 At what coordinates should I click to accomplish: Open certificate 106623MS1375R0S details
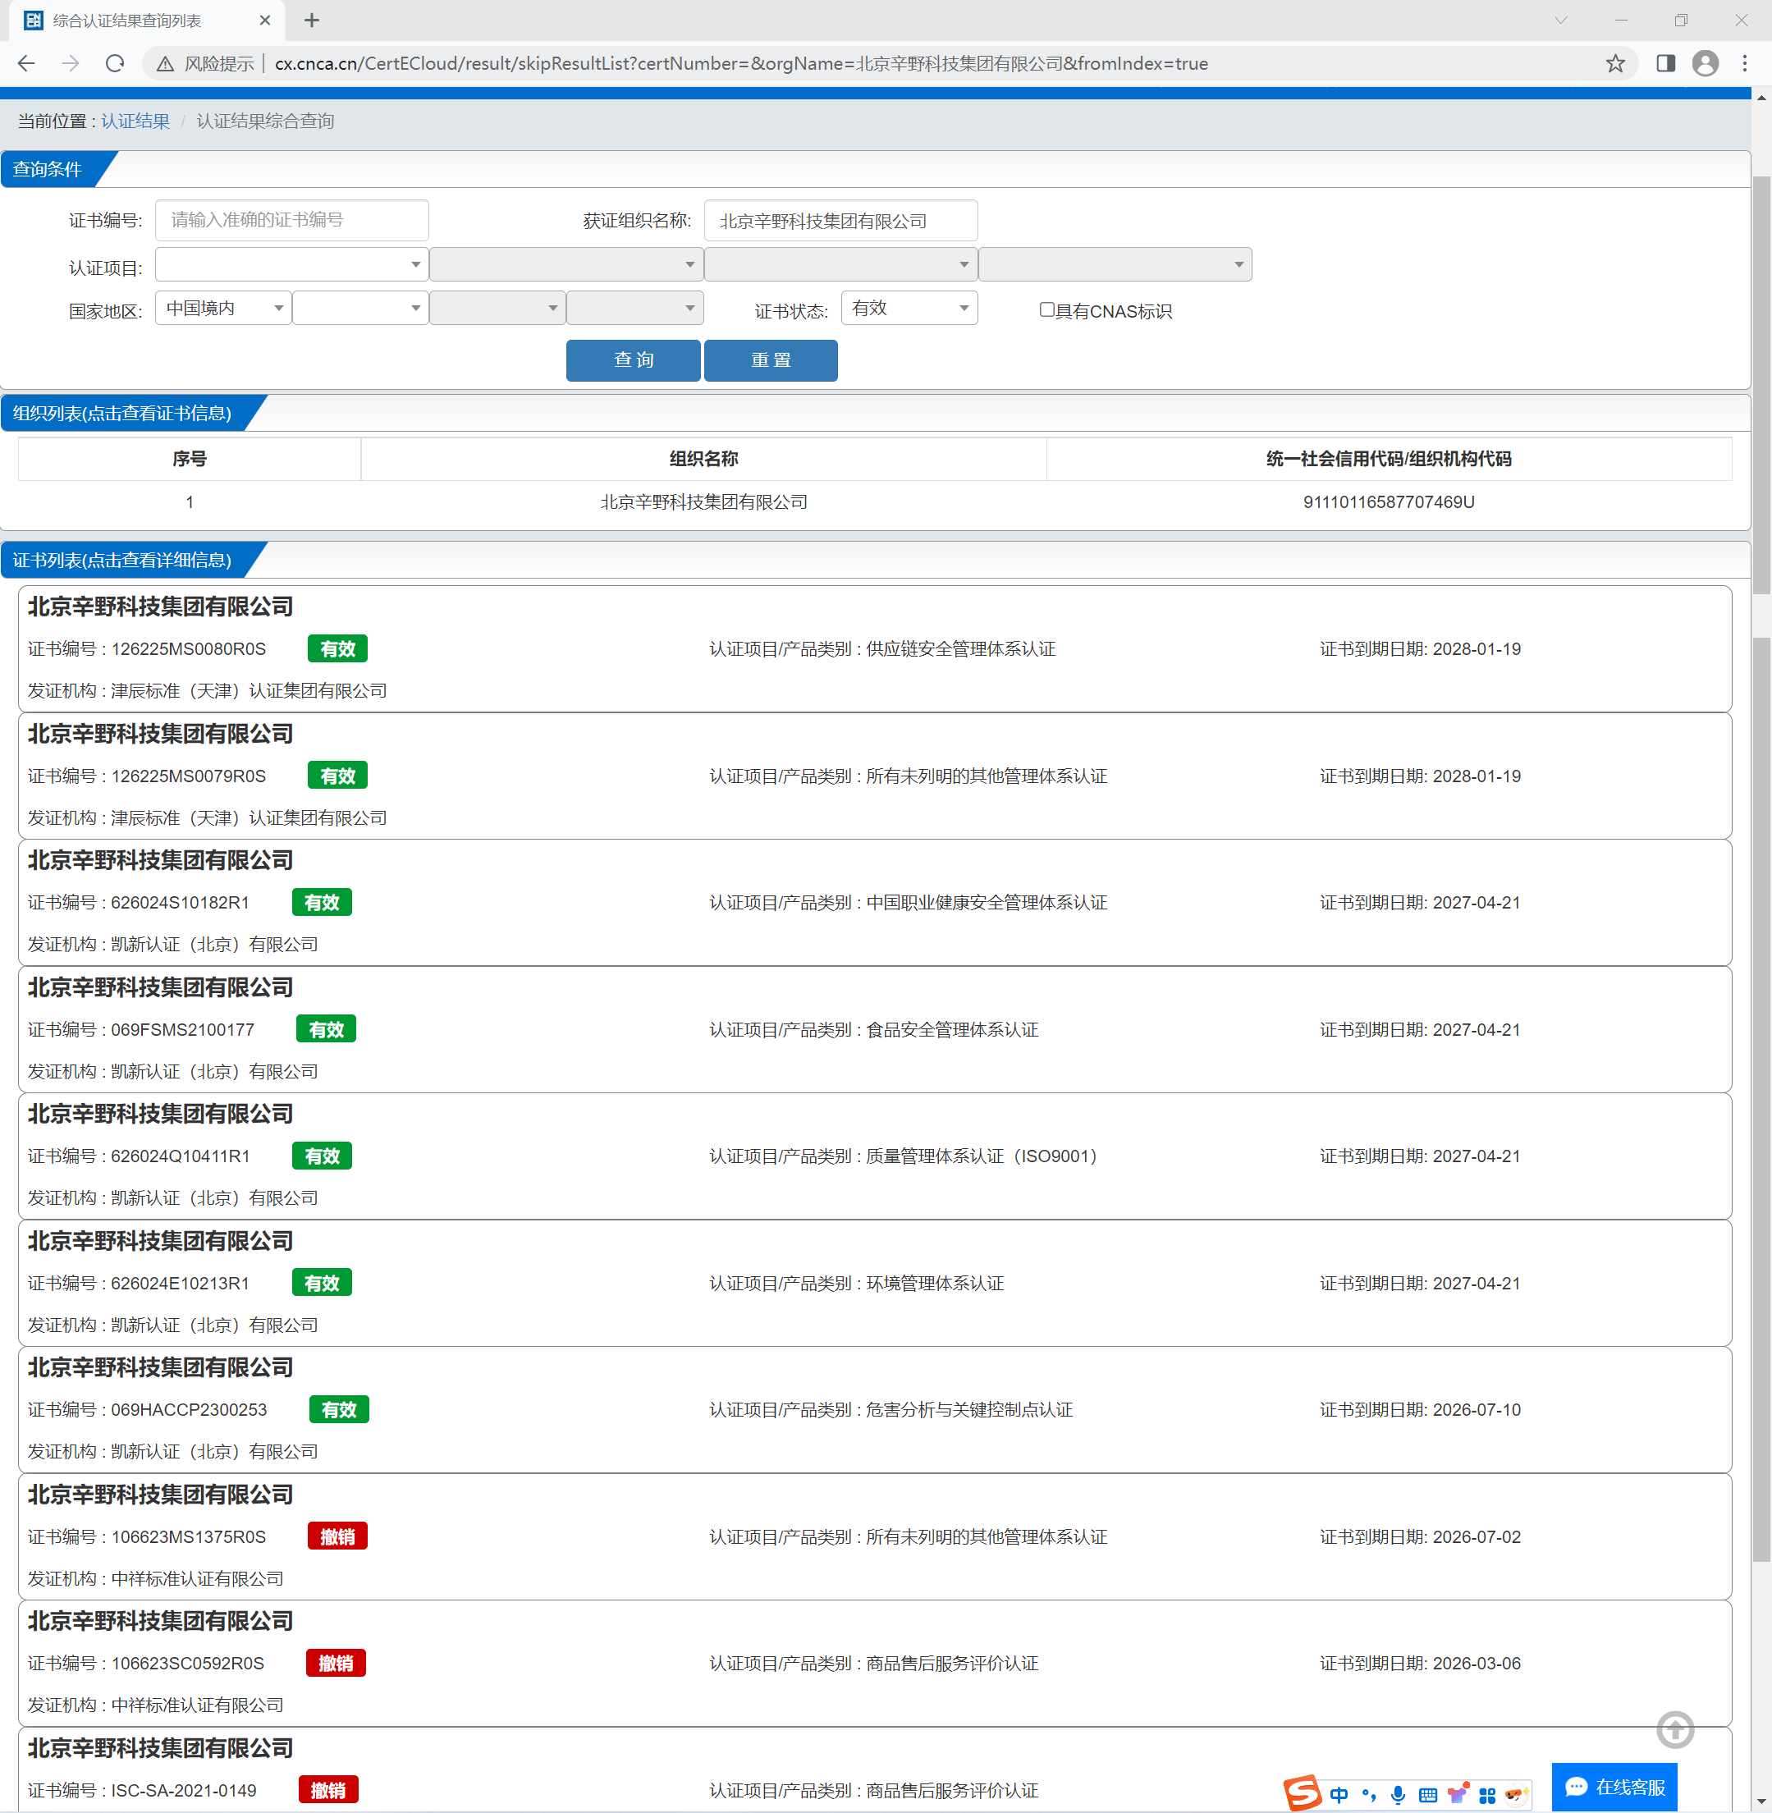874,1536
